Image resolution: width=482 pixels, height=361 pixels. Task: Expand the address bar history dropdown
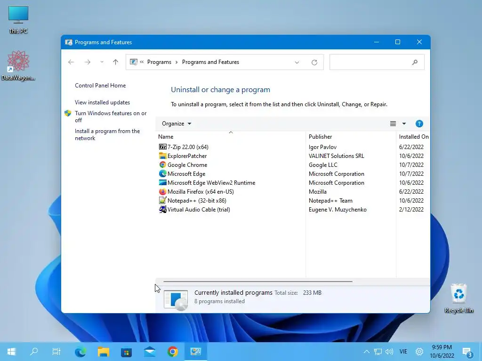297,63
